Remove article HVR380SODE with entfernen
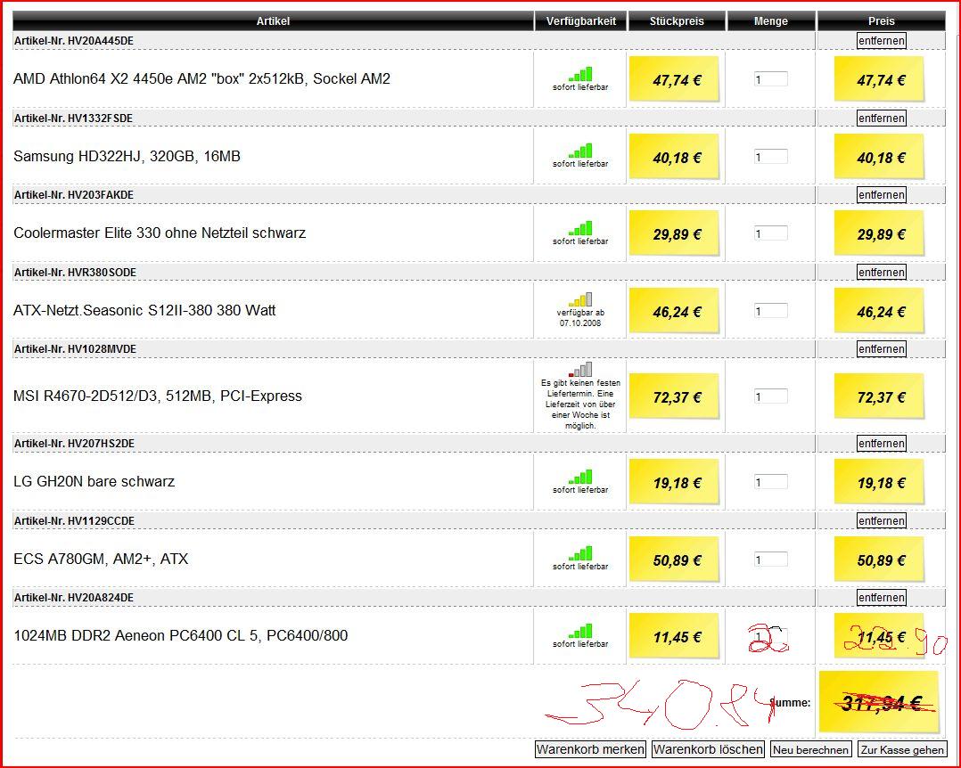The width and height of the screenshot is (961, 768). pos(882,272)
